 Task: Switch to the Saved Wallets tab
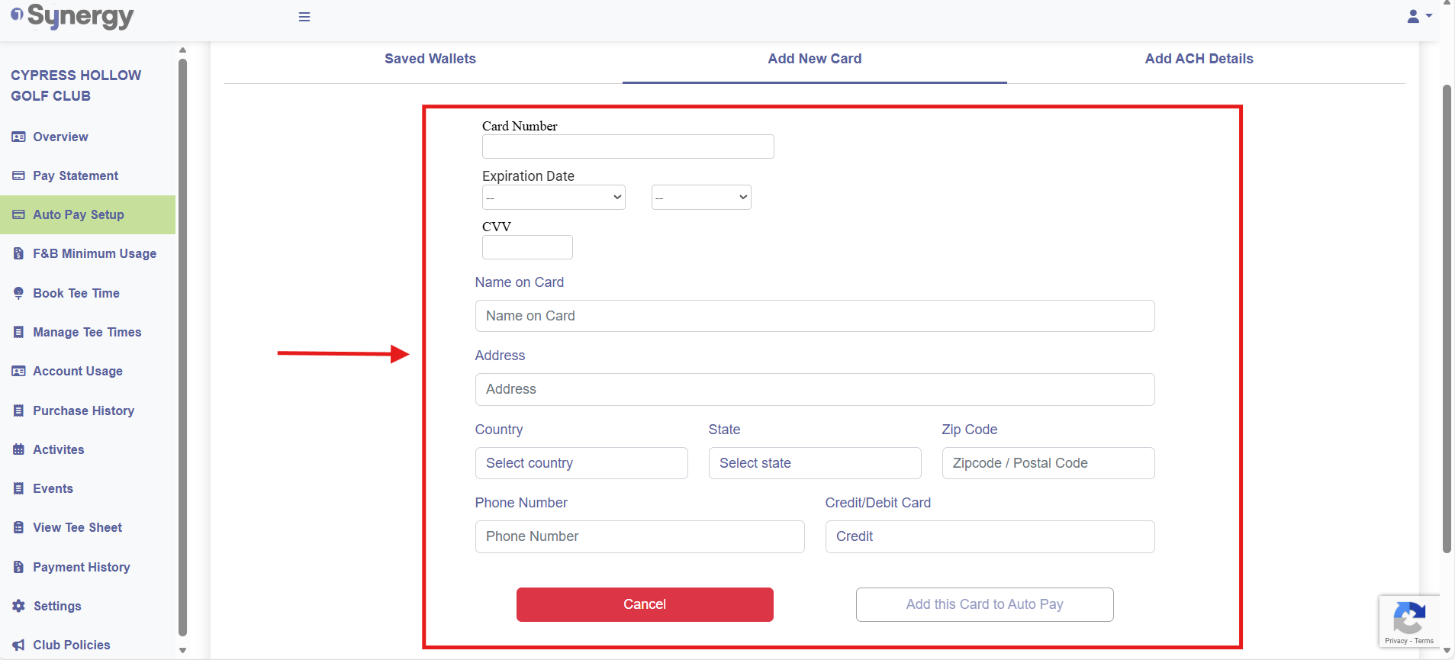click(x=430, y=59)
